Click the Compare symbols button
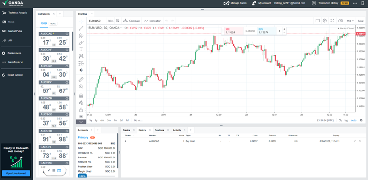368x180 pixels. click(132, 21)
